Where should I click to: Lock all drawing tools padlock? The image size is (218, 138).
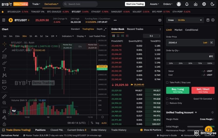4,124
